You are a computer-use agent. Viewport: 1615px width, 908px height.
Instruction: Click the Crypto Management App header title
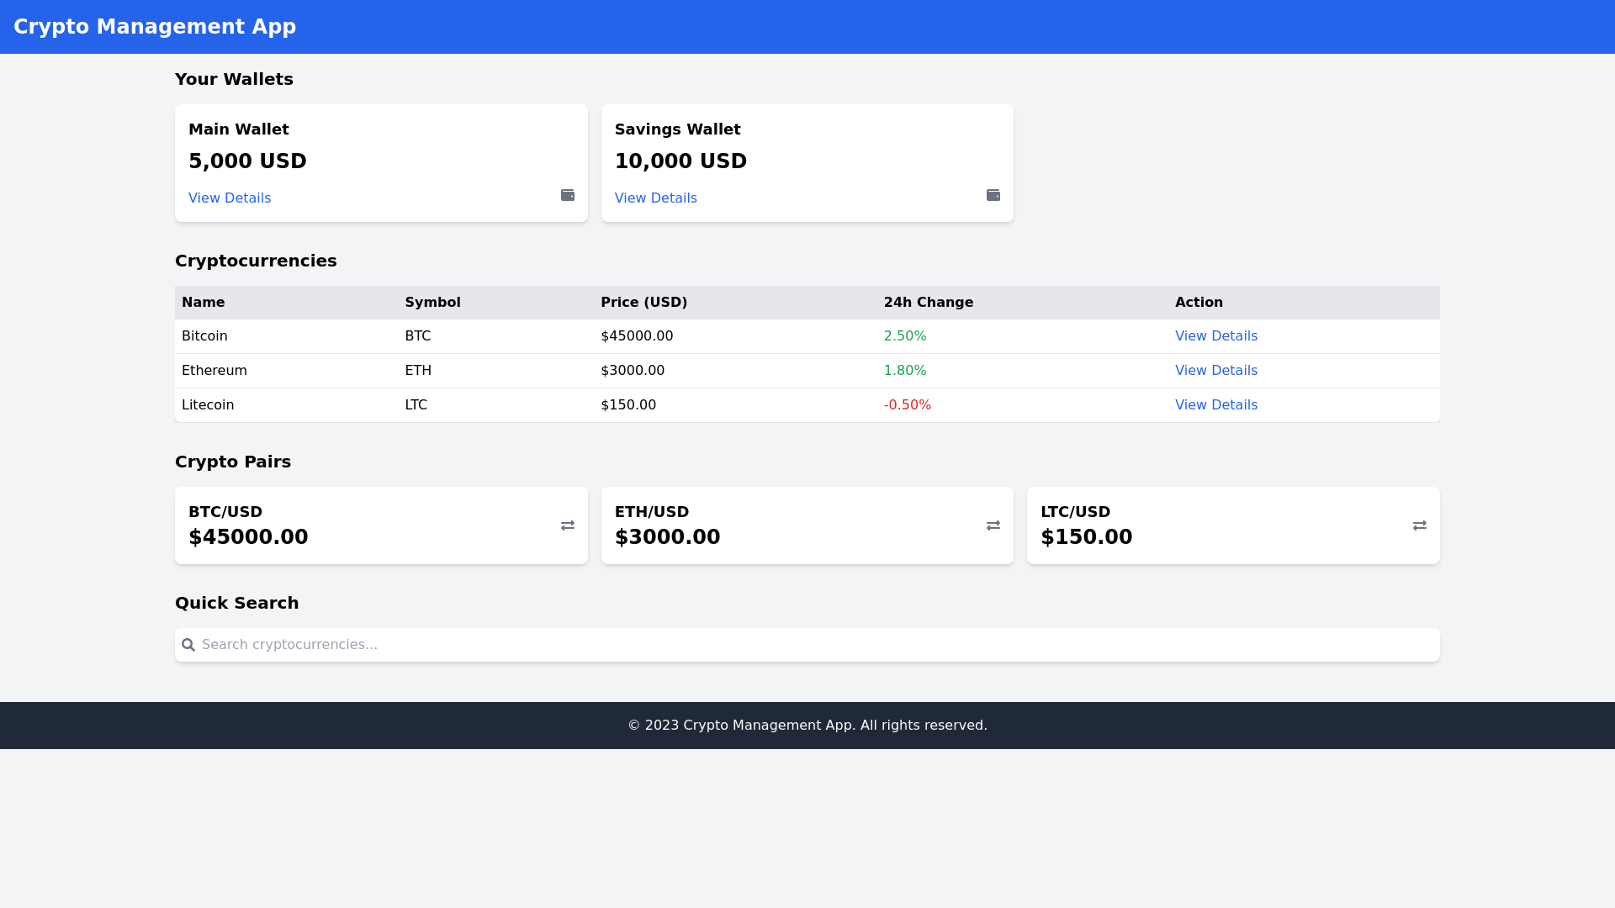click(x=155, y=27)
